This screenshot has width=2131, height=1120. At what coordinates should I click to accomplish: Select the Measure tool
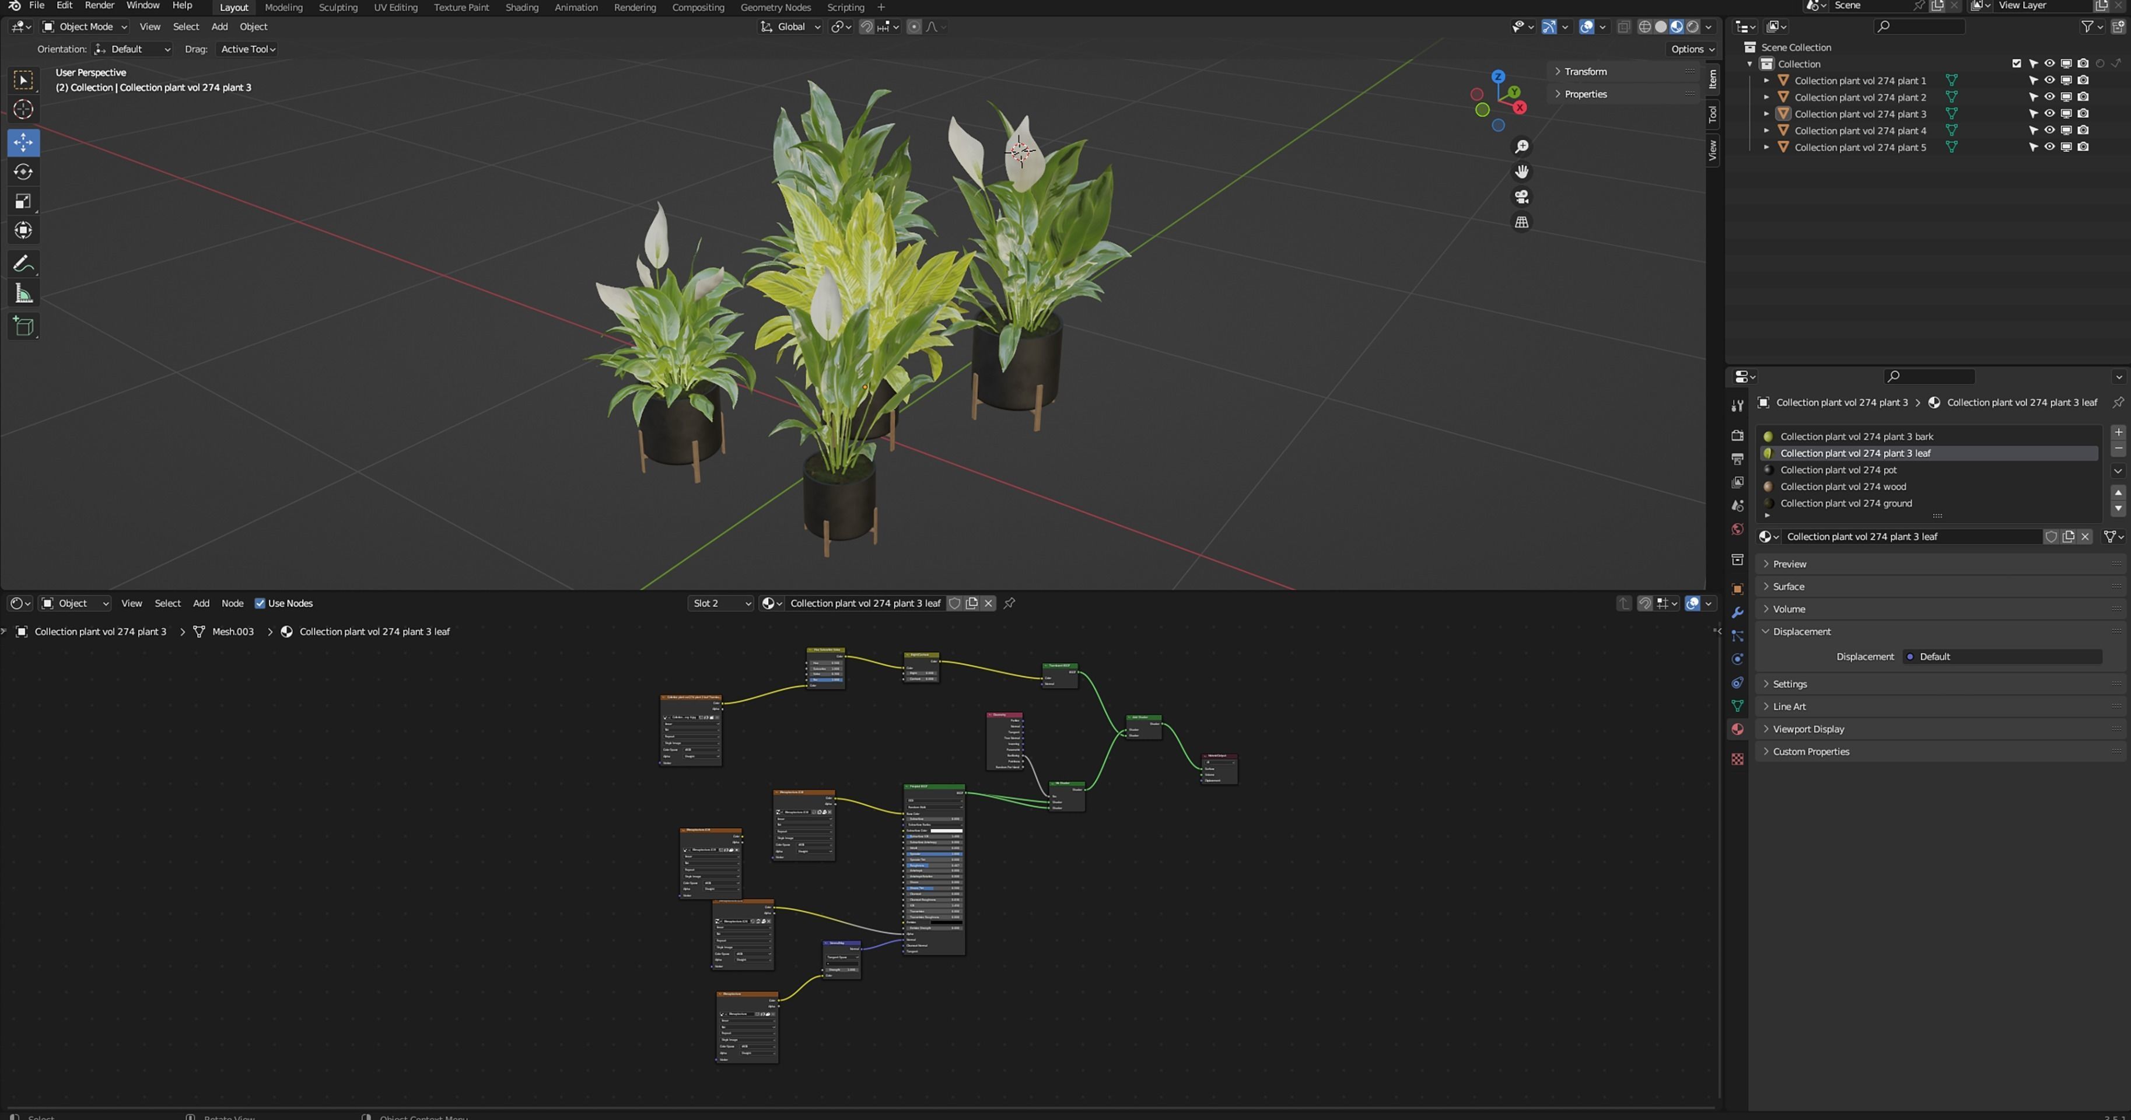(x=23, y=293)
